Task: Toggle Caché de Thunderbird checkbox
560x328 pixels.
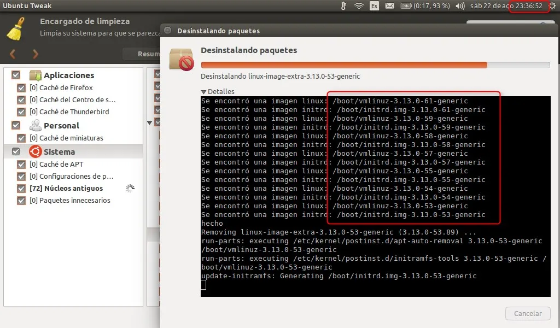Action: (21, 112)
